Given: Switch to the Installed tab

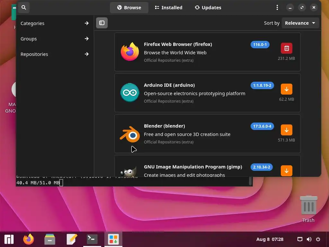Looking at the screenshot, I should pyautogui.click(x=168, y=8).
